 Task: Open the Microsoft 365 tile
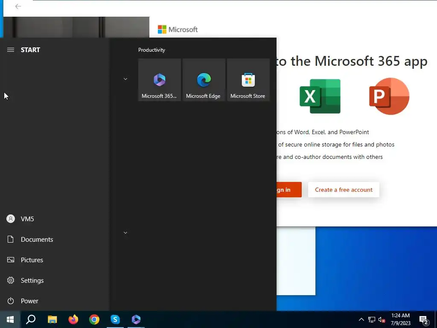click(160, 80)
